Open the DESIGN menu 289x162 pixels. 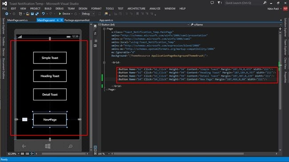pyautogui.click(x=83, y=8)
